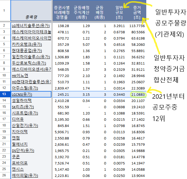Select the 7,526.74 cell

62,163
